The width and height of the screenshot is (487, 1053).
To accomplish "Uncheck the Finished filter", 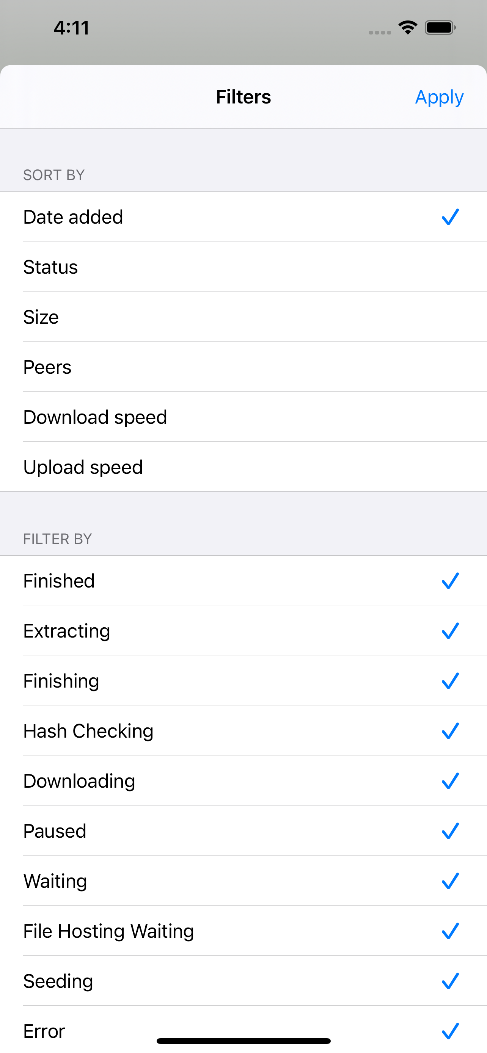I will pos(243,580).
